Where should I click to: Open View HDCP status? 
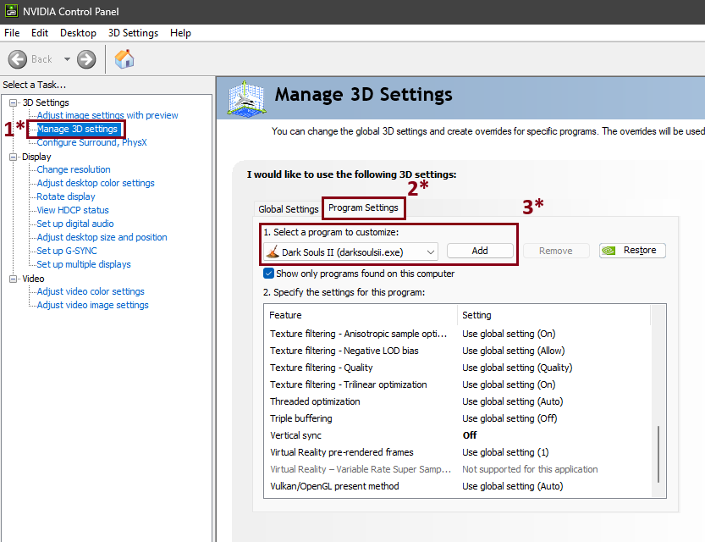[x=73, y=210]
